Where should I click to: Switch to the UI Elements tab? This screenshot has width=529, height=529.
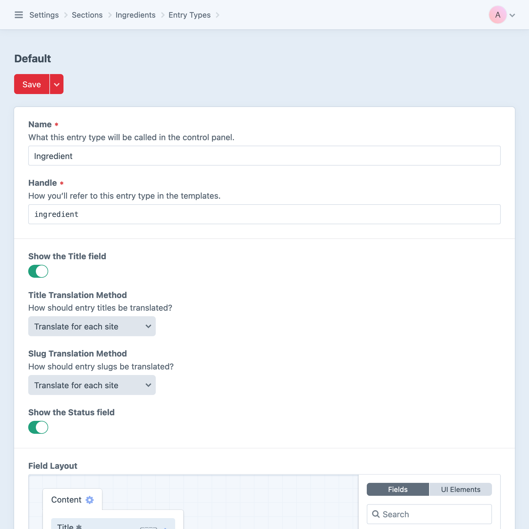[460, 489]
